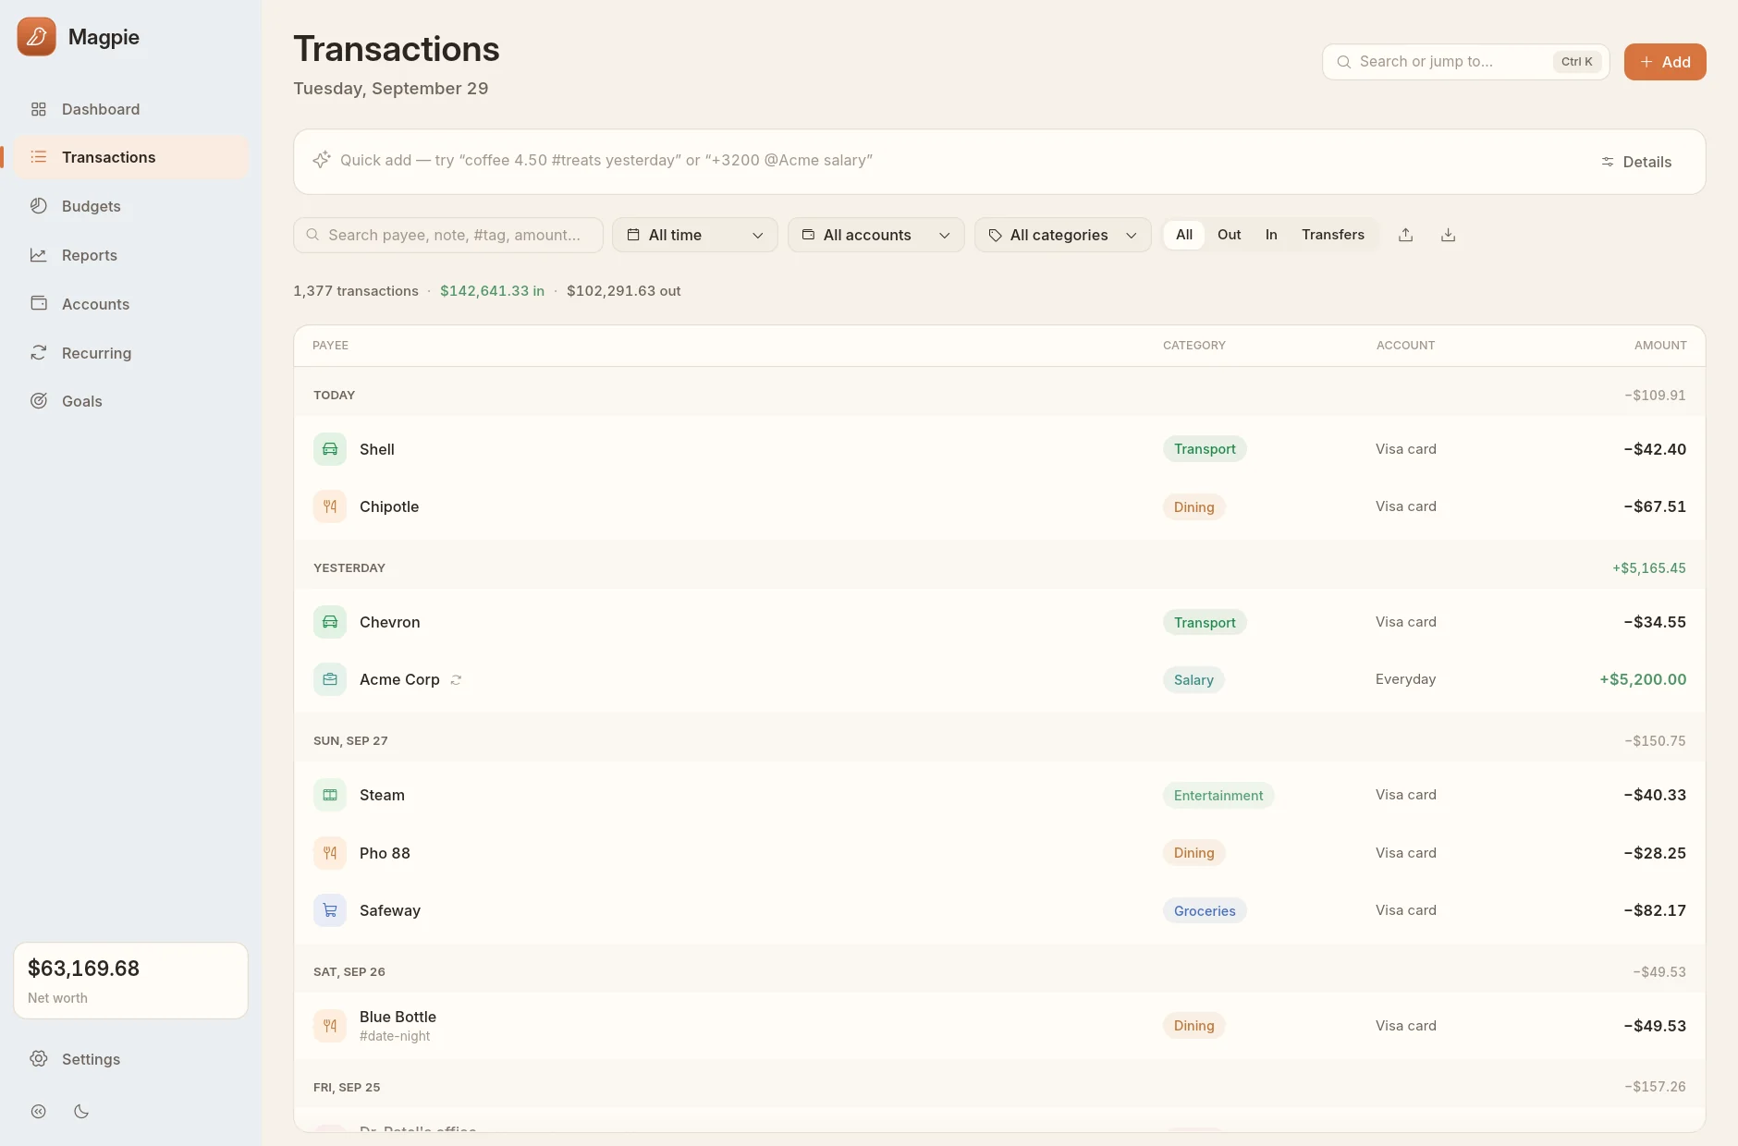Click the Transport tag on Shell row

point(1205,449)
